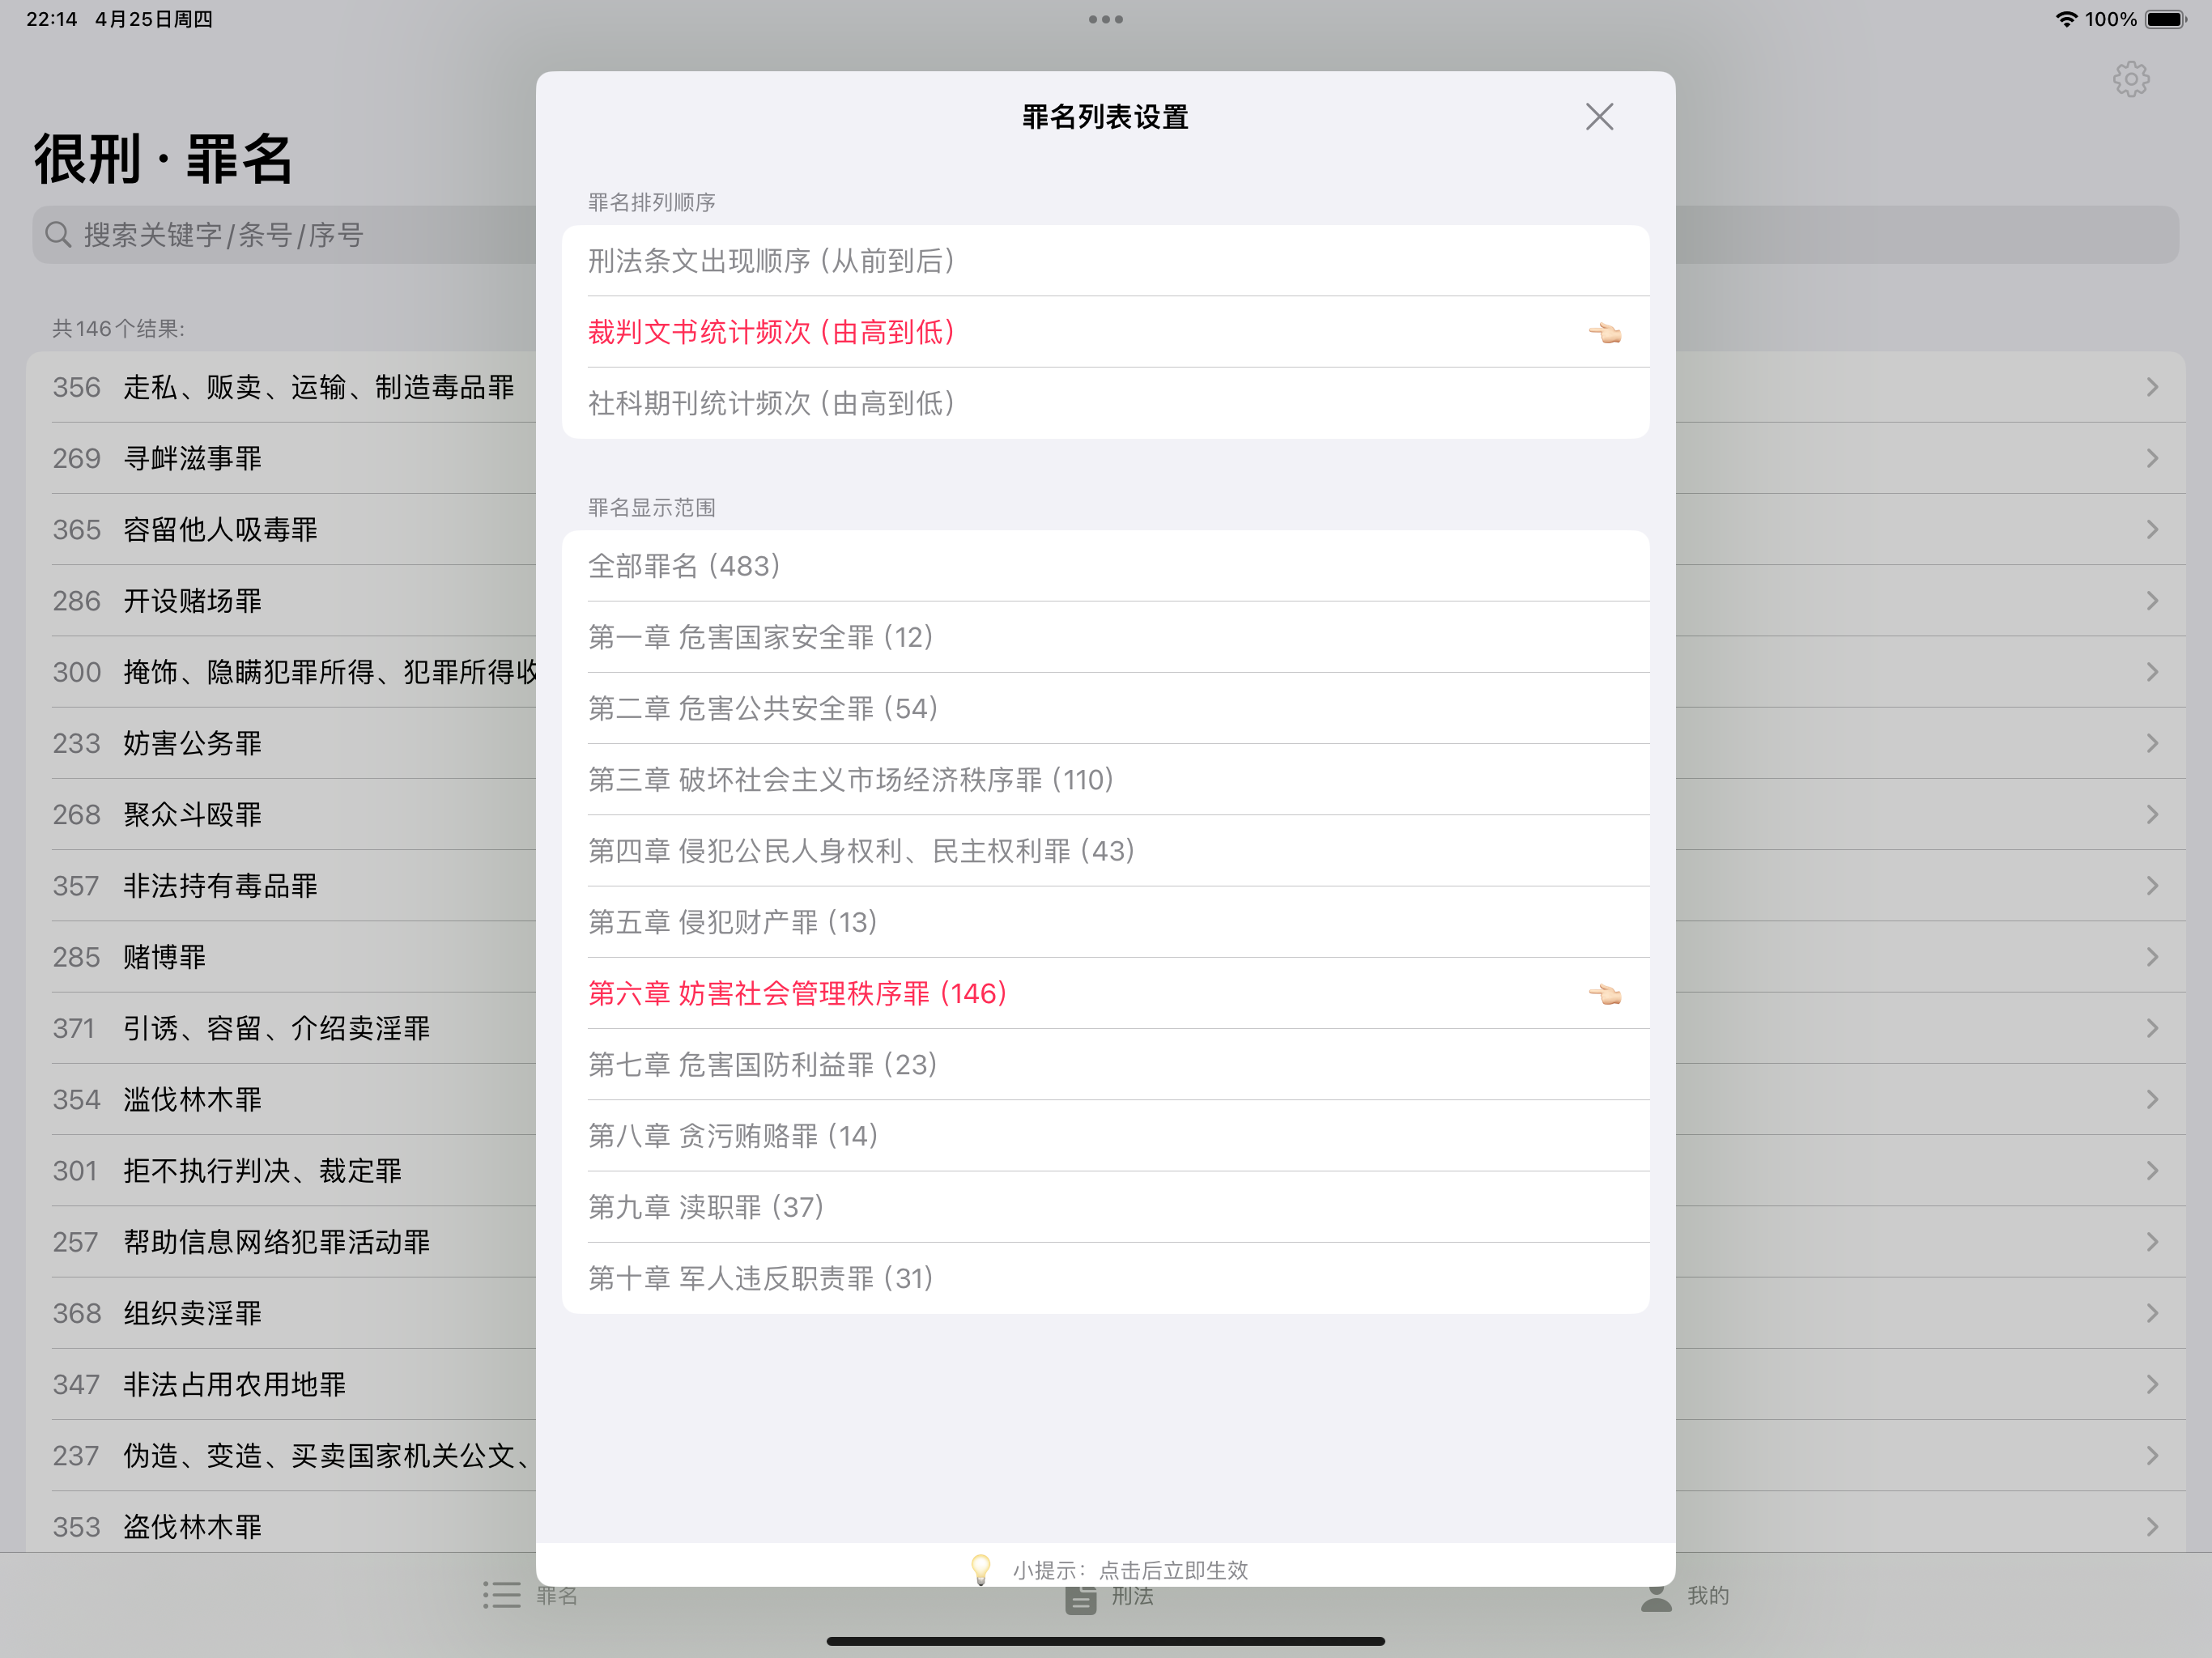Image resolution: width=2212 pixels, height=1658 pixels.
Task: Tap pointing hand beside 裁判文书统计频次
Action: click(1605, 332)
